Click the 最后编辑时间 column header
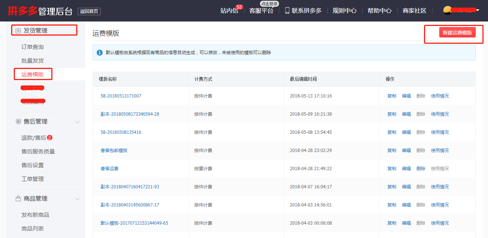Image resolution: width=488 pixels, height=238 pixels. click(304, 79)
